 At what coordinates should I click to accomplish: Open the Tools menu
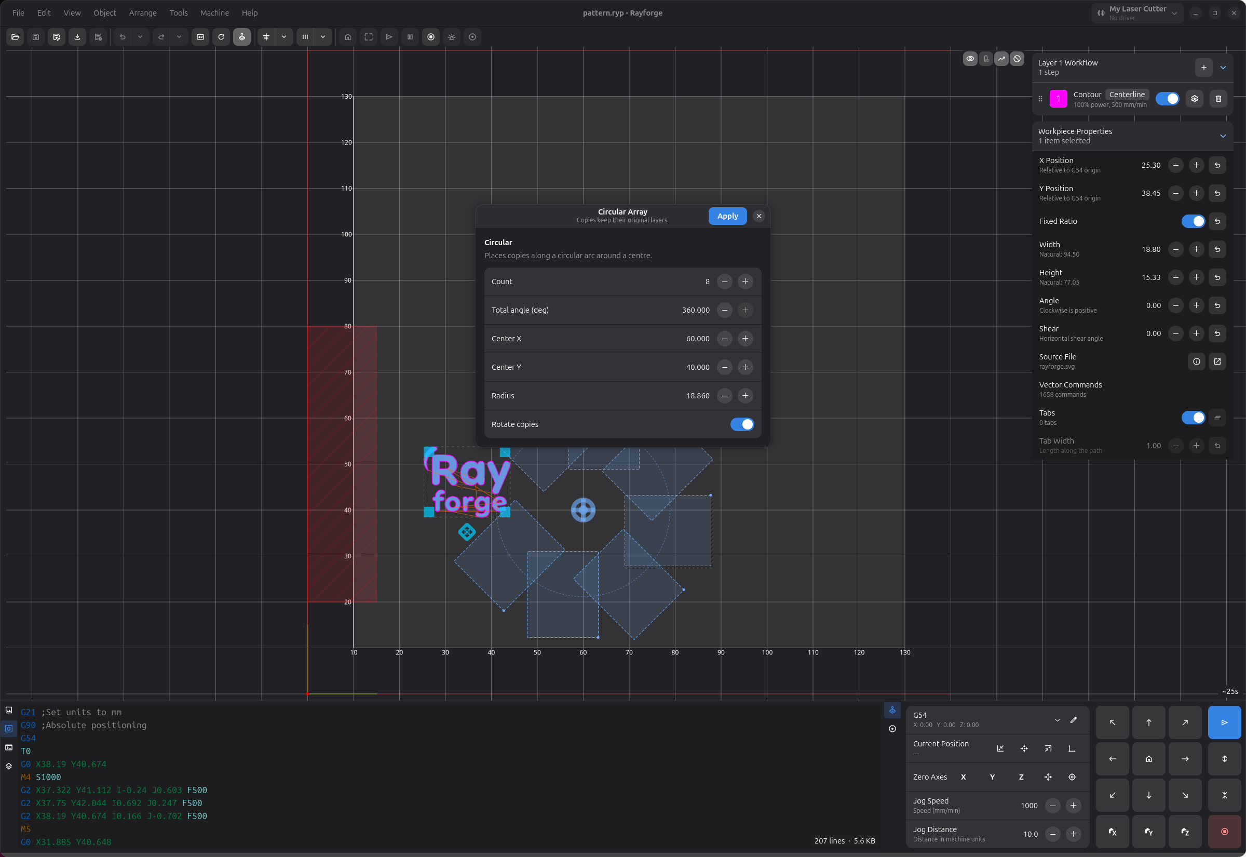179,13
